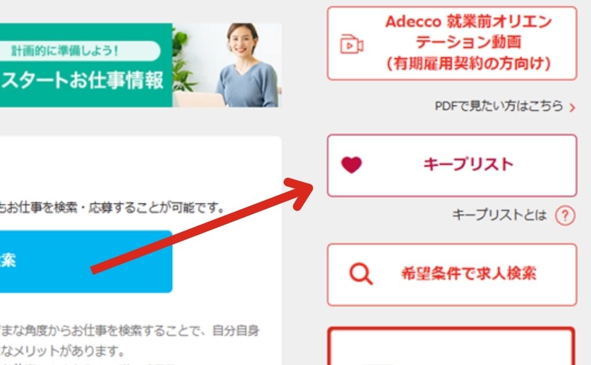Click the woman's photo in the banner
This screenshot has height=365, width=591.
[x=247, y=65]
